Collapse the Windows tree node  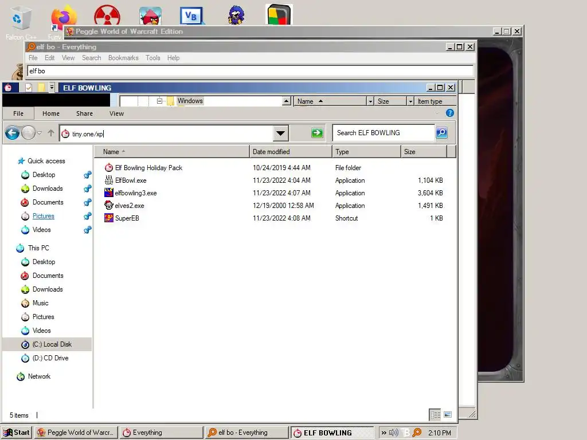click(x=159, y=101)
